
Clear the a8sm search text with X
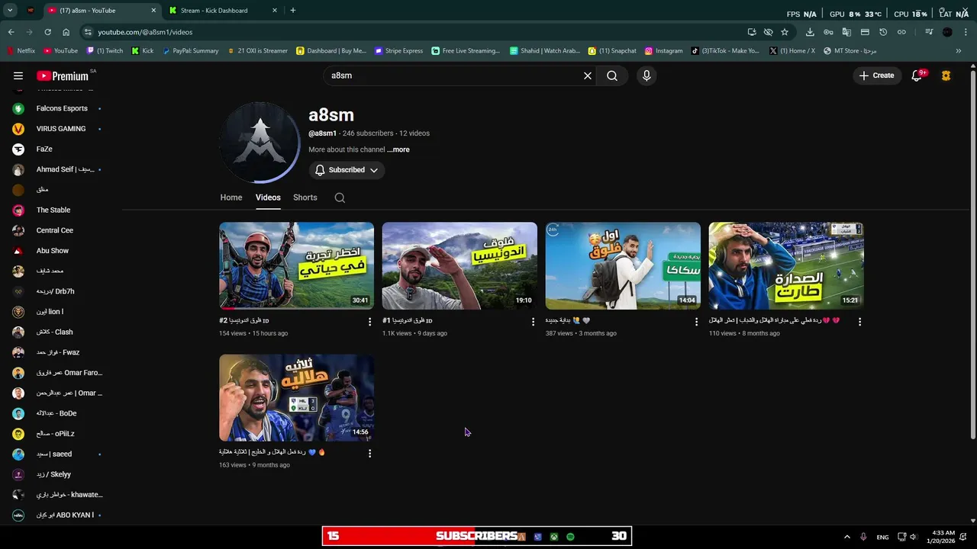(588, 75)
